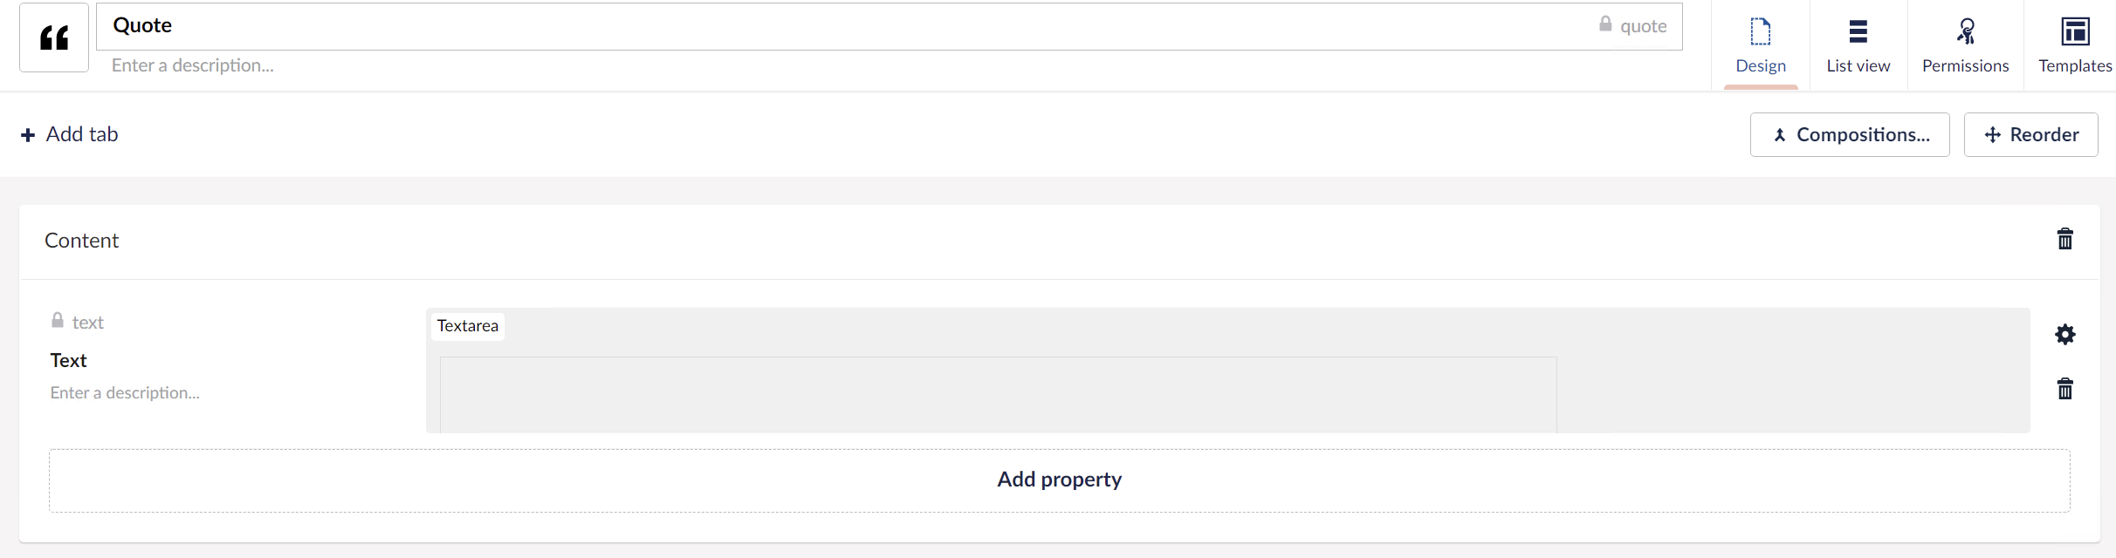The width and height of the screenshot is (2116, 558).
Task: Click Add property
Action: 1059,480
